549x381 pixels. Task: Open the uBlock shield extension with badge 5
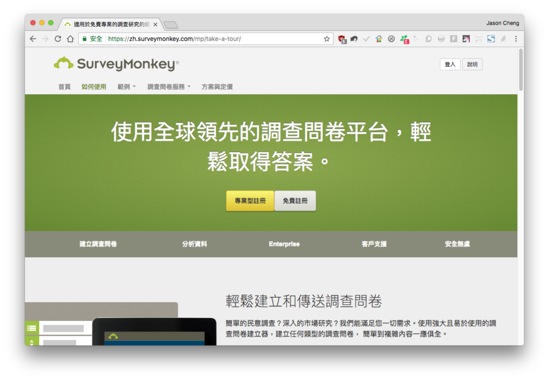coord(342,39)
